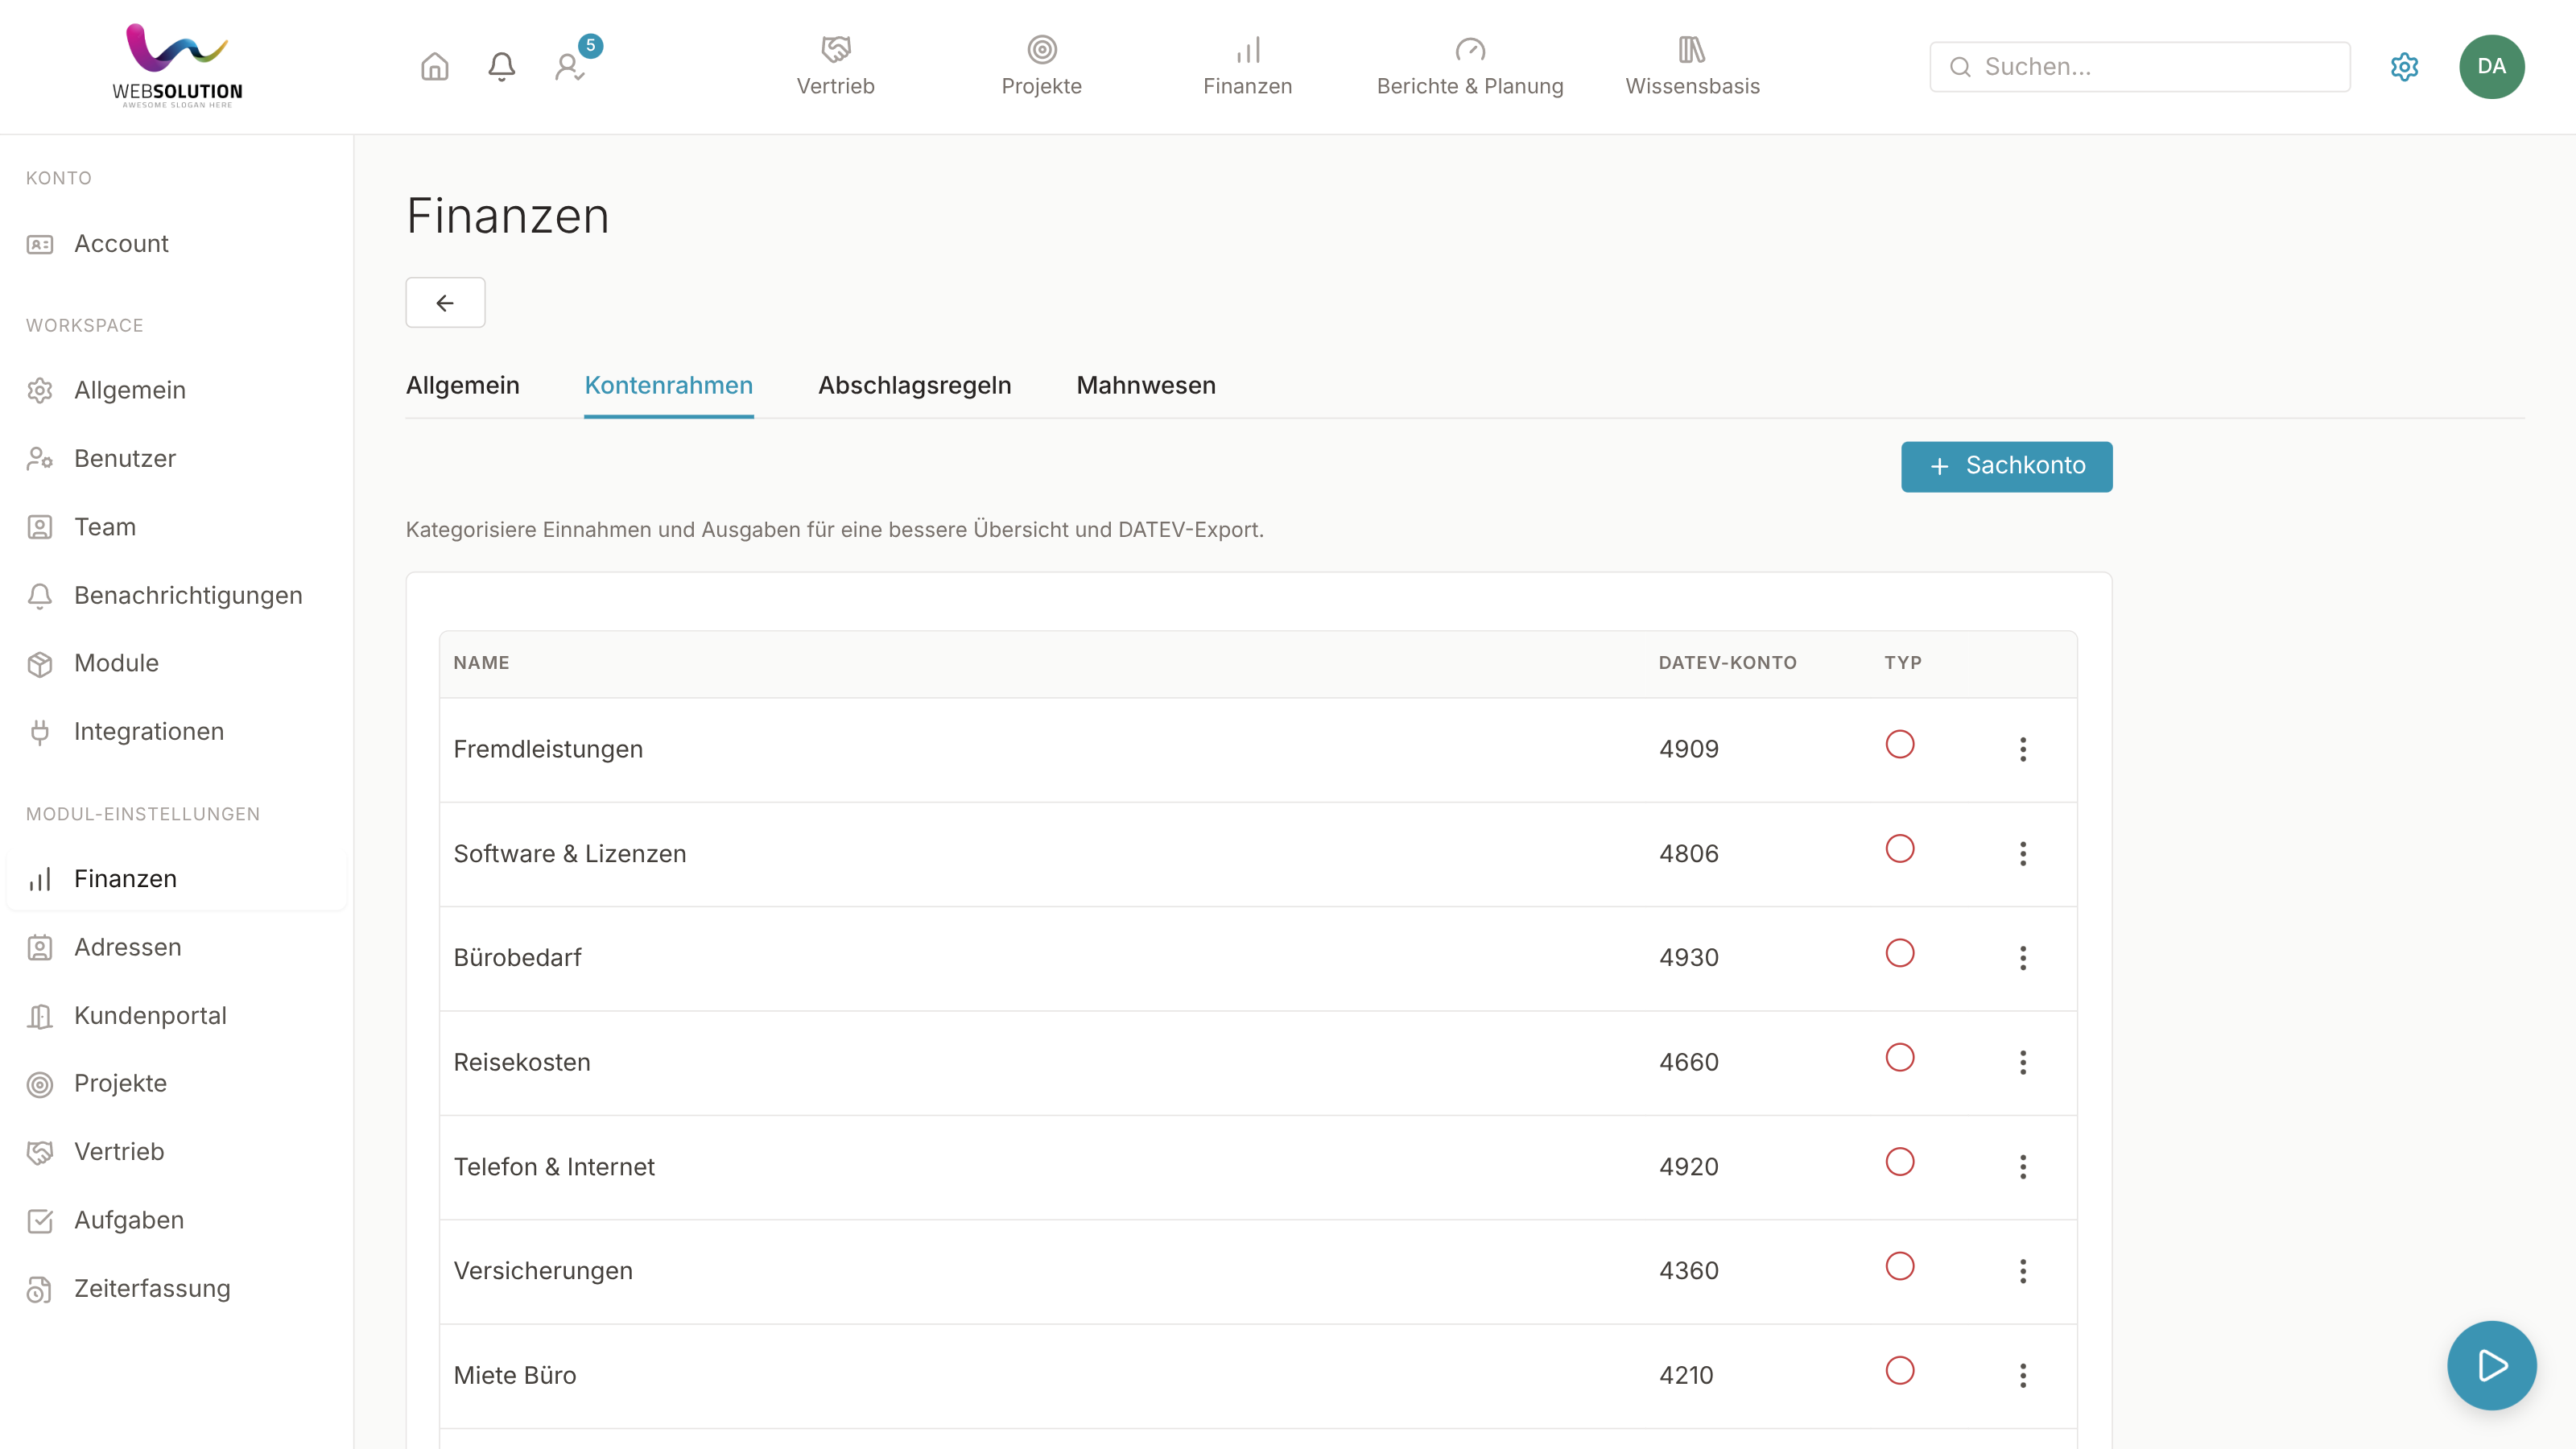Screen dimensions: 2576x1449
Task: Open Finanzen in the top navigation
Action: coord(1247,67)
